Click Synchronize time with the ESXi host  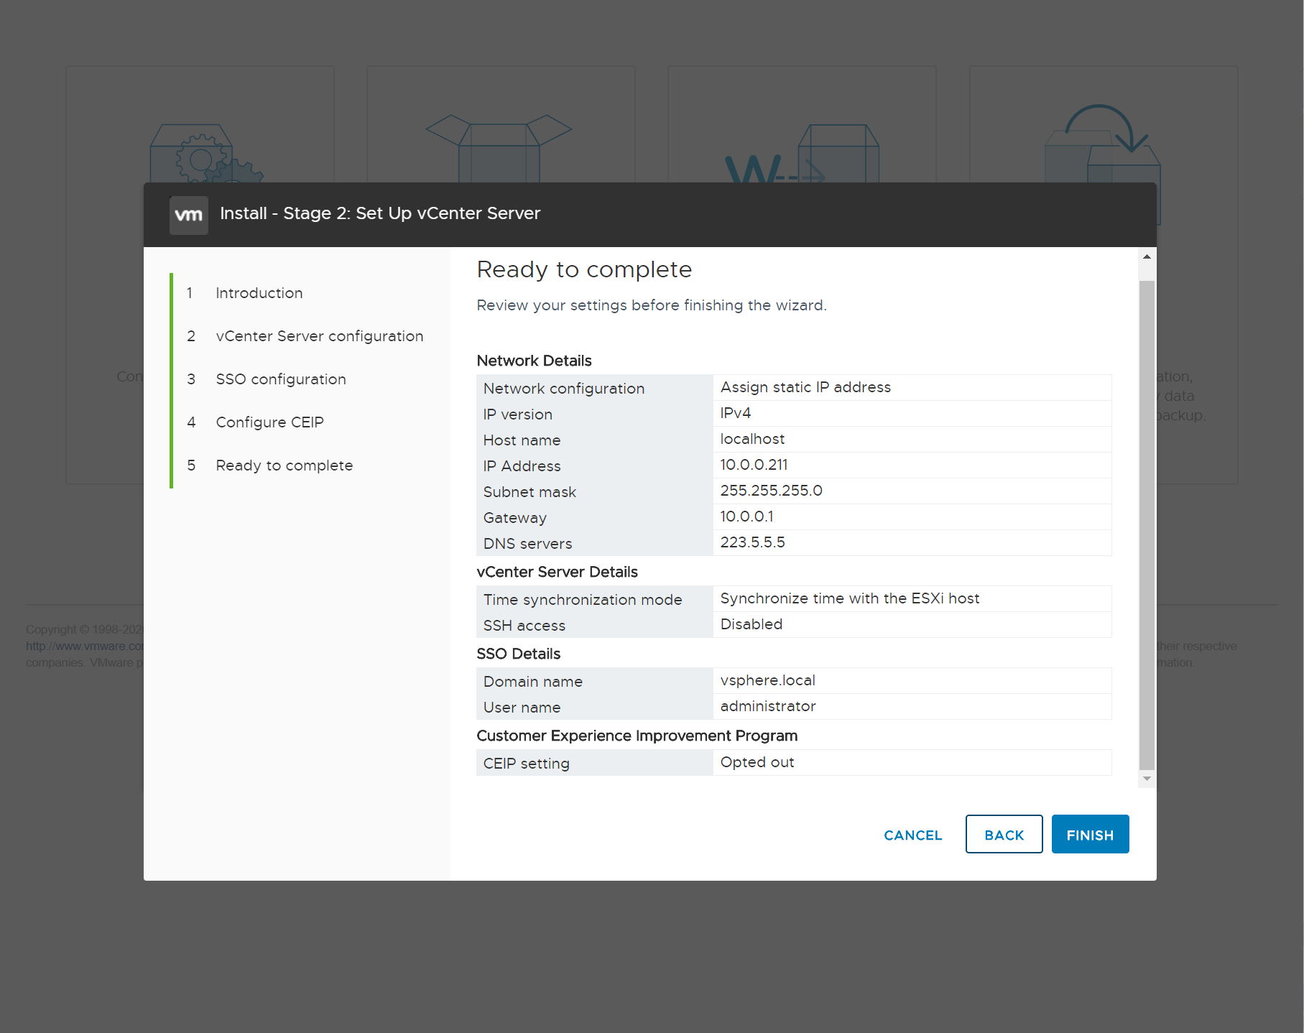point(850,598)
